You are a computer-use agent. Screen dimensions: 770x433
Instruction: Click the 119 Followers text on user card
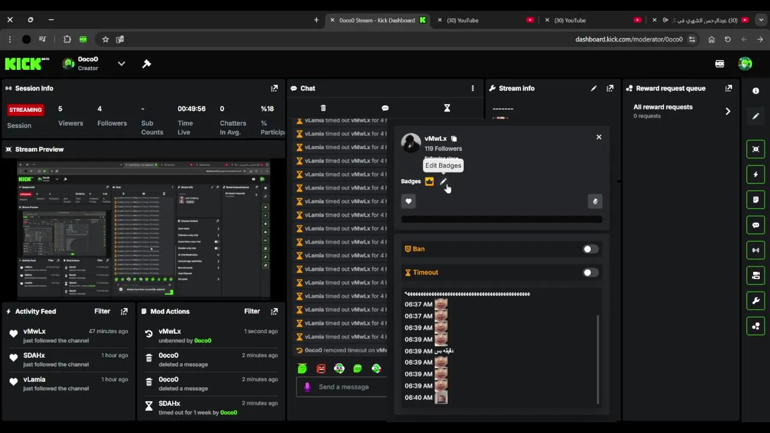[x=443, y=149]
